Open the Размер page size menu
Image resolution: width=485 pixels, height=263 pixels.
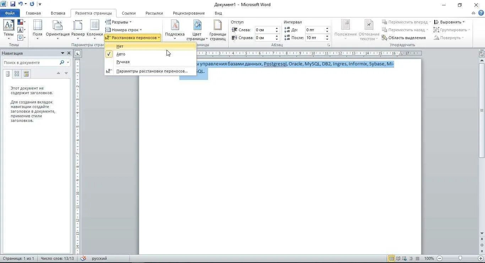tap(78, 30)
